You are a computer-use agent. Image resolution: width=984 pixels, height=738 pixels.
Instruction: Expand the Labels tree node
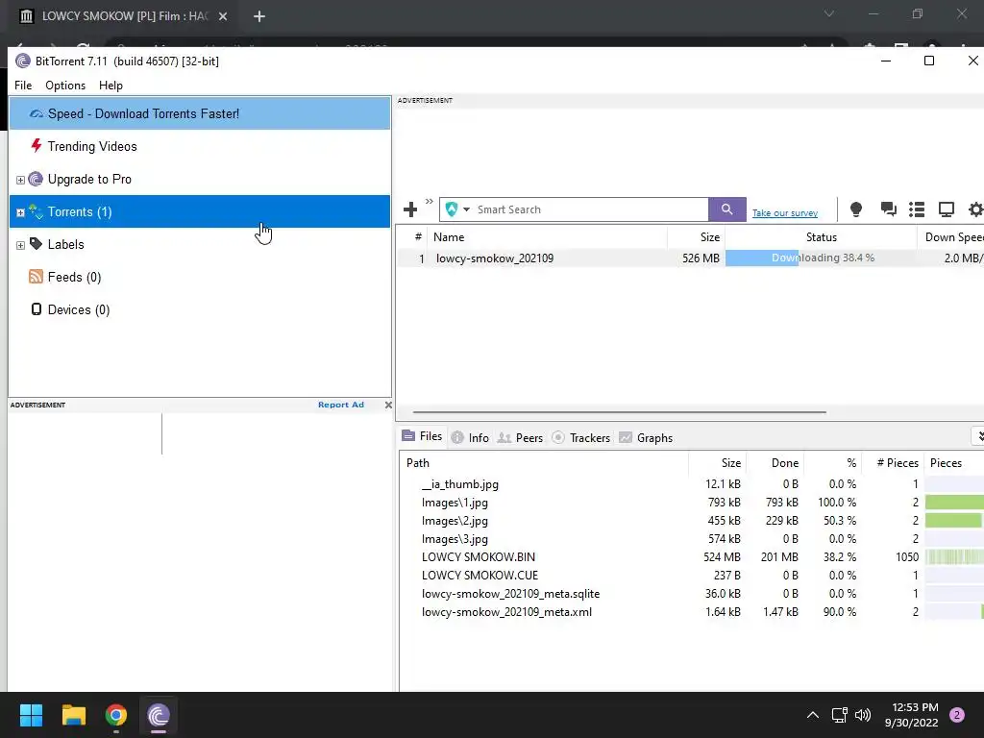tap(21, 245)
